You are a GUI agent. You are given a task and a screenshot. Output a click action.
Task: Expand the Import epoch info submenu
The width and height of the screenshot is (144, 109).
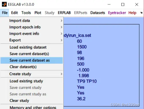pyautogui.click(x=32, y=27)
